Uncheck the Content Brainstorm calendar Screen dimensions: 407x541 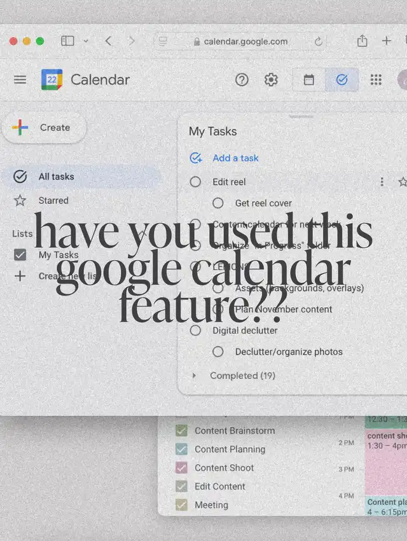point(181,431)
